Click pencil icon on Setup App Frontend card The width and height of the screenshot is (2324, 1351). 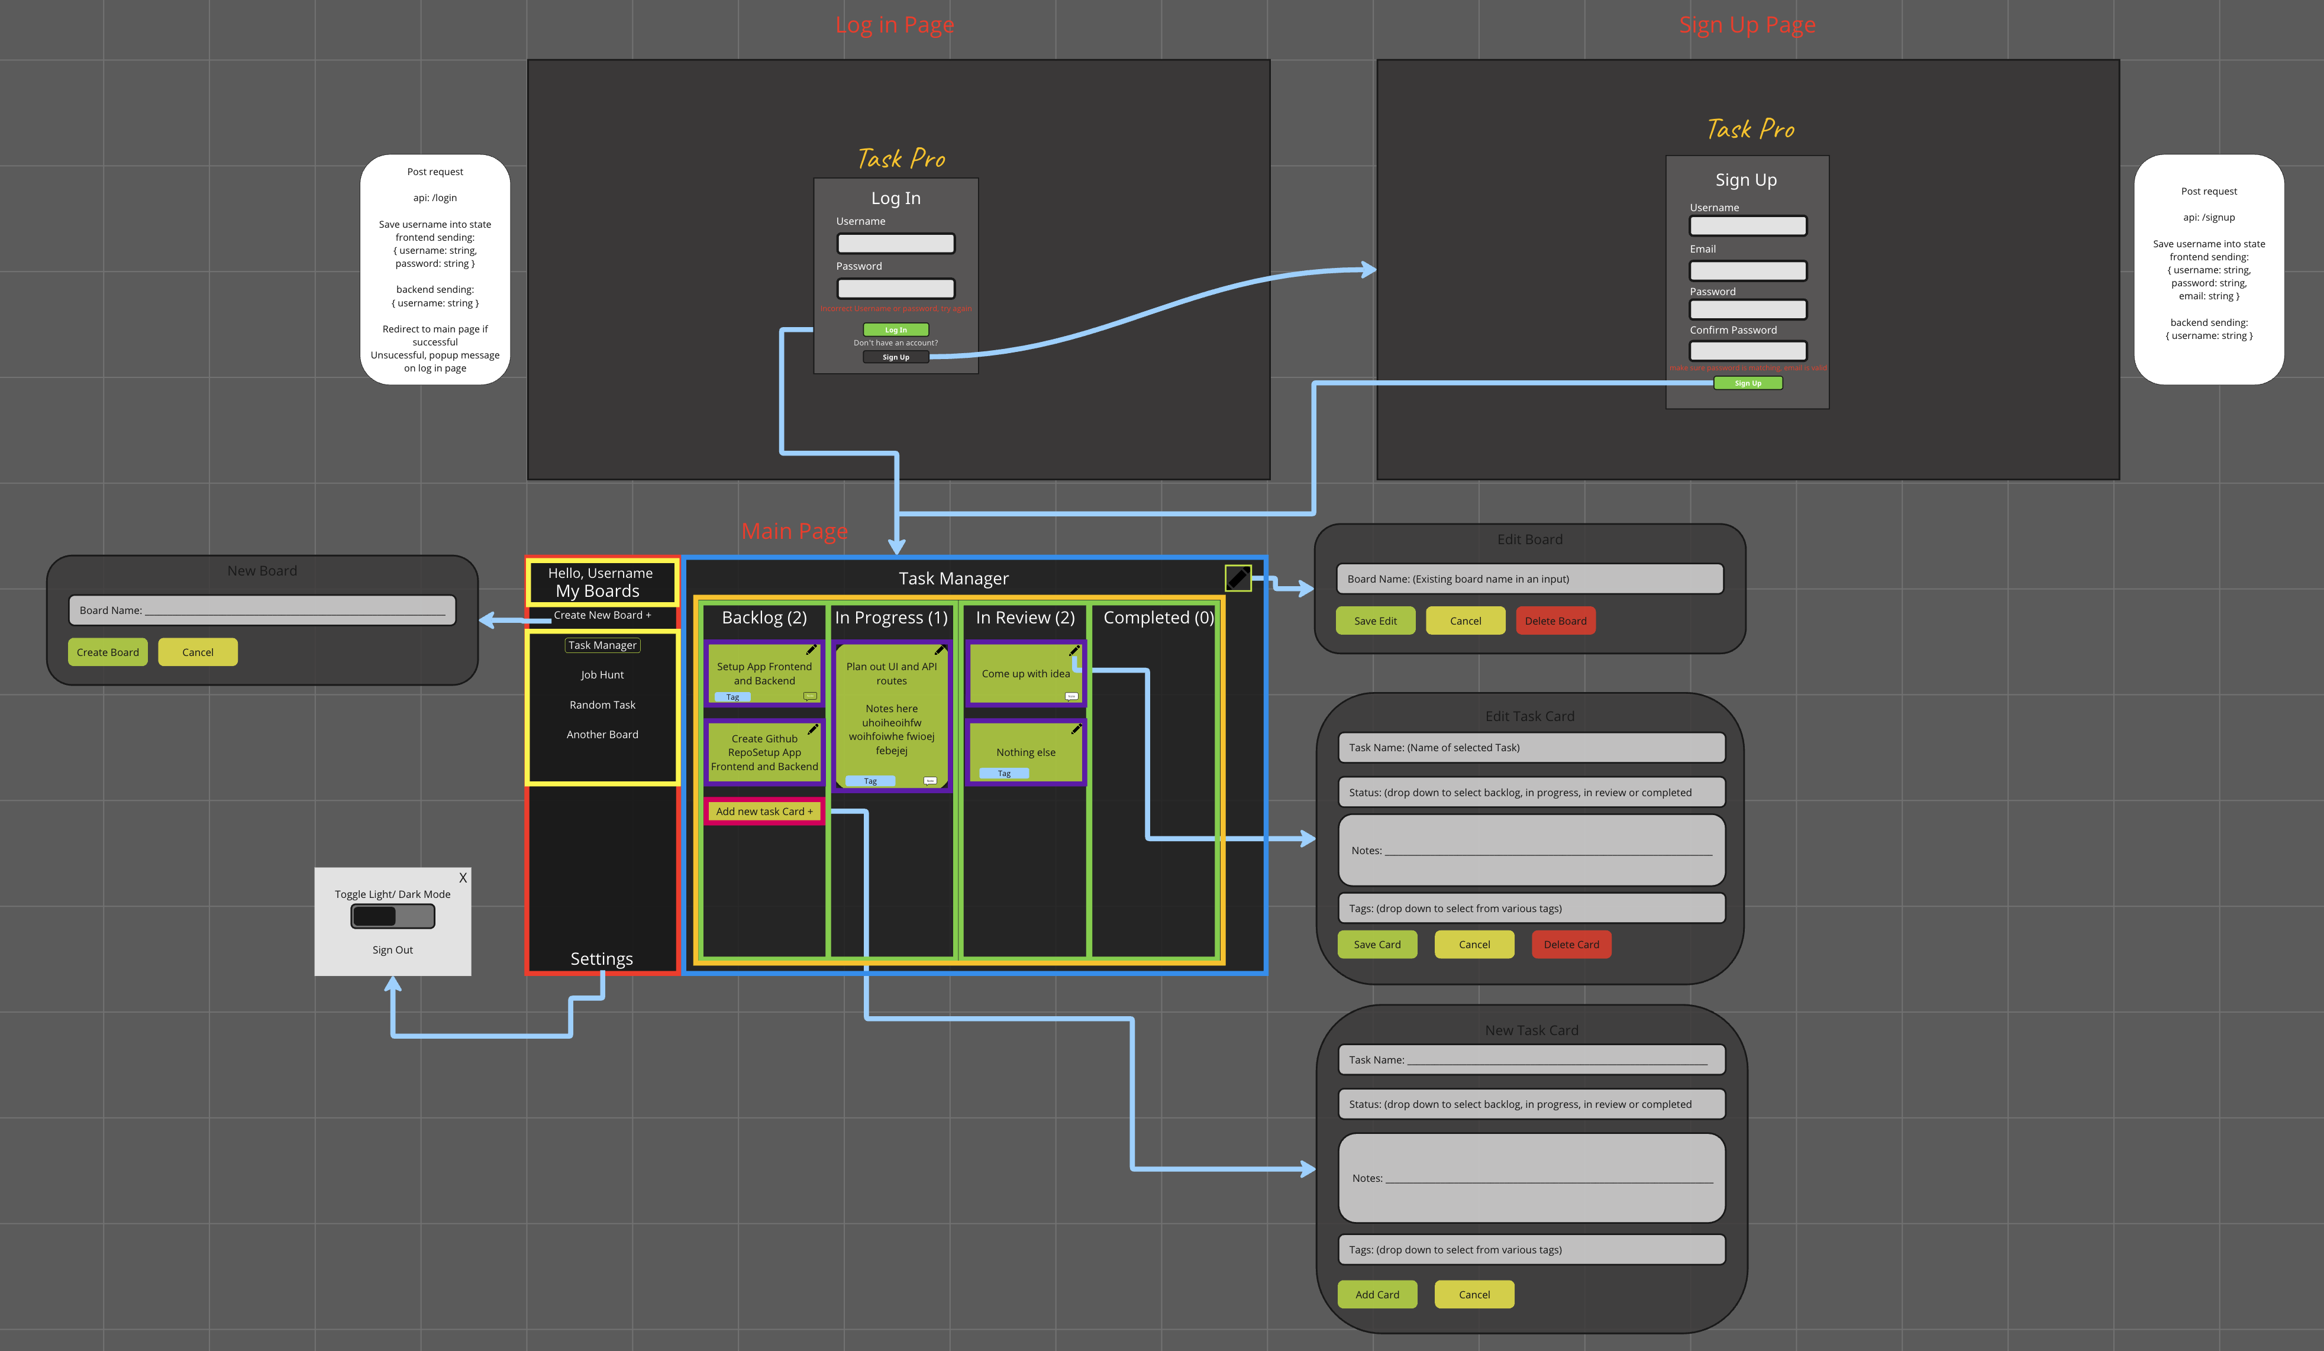(812, 650)
